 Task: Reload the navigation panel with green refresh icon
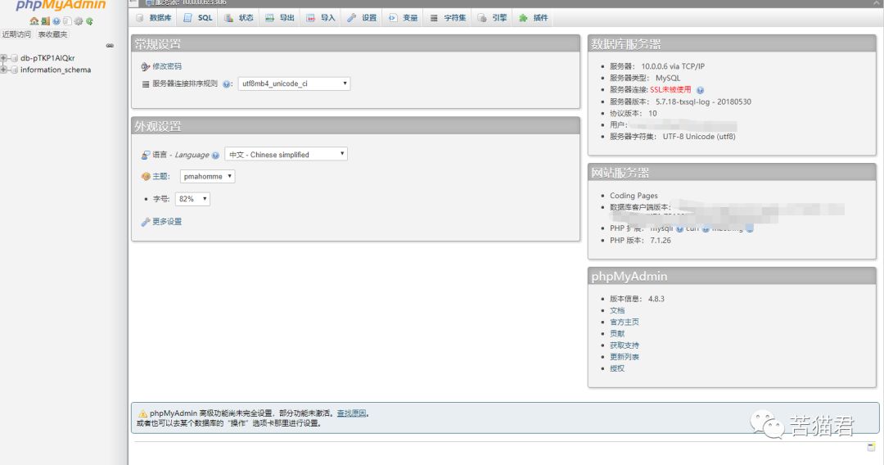[x=89, y=21]
